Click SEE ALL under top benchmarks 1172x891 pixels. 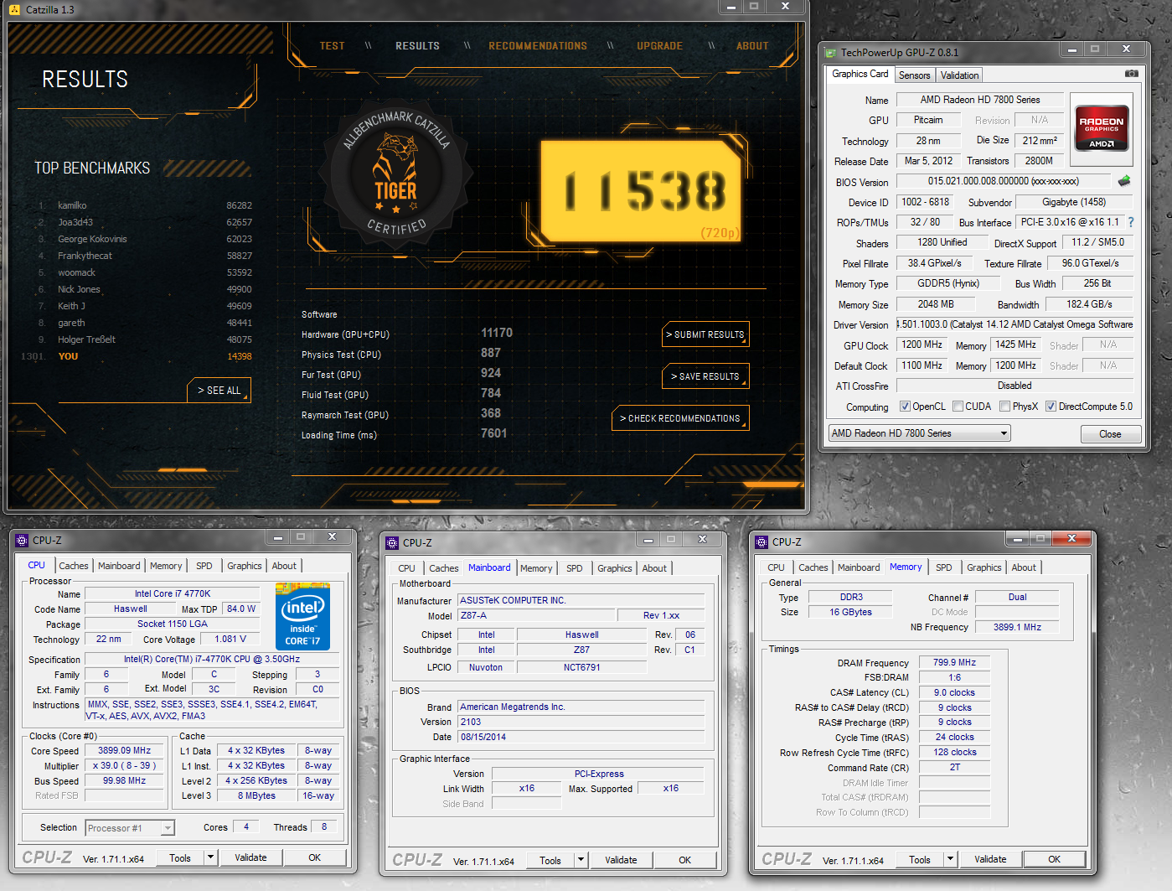[x=219, y=391]
